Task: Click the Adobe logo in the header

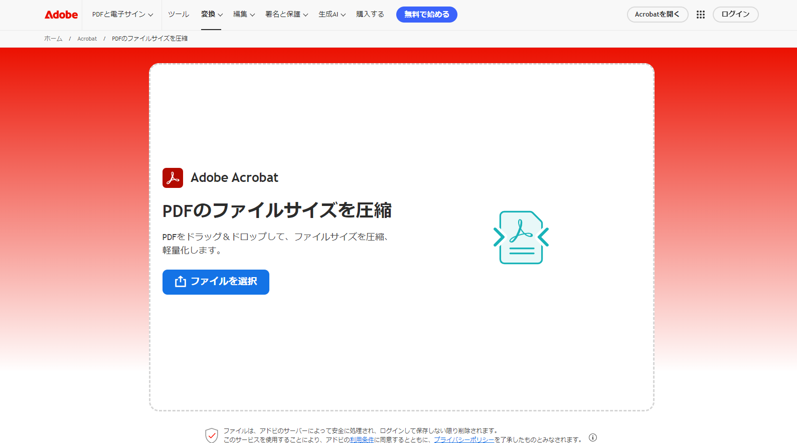Action: pos(61,15)
